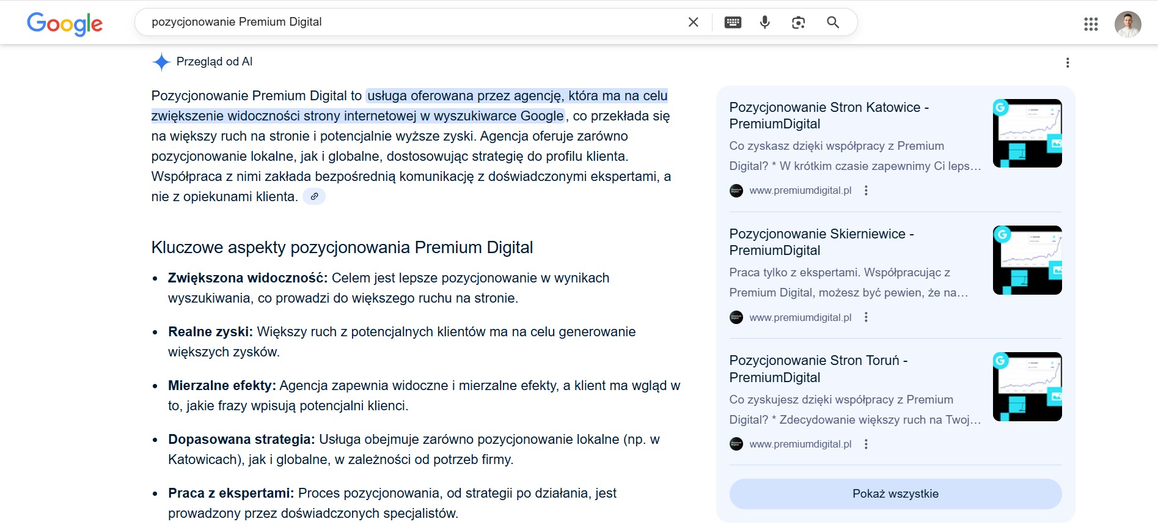
Task: Open more options for the Skierniewice result
Action: click(866, 317)
